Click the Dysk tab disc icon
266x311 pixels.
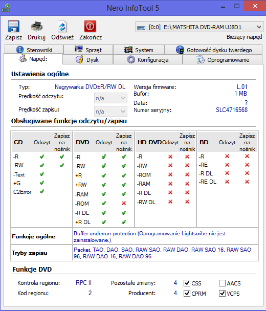[79, 59]
